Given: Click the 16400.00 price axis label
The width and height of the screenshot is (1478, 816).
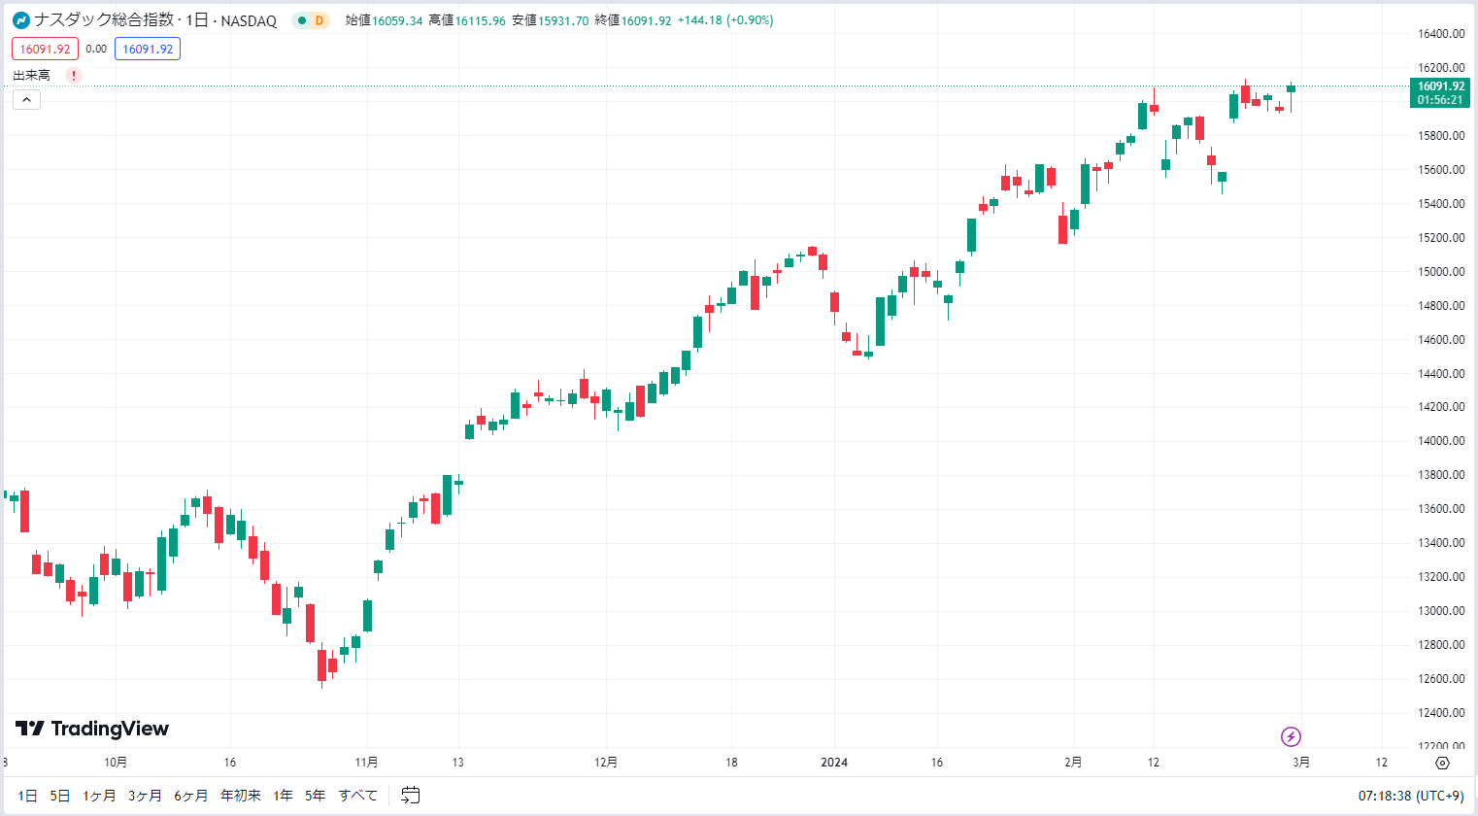Looking at the screenshot, I should click(1441, 34).
